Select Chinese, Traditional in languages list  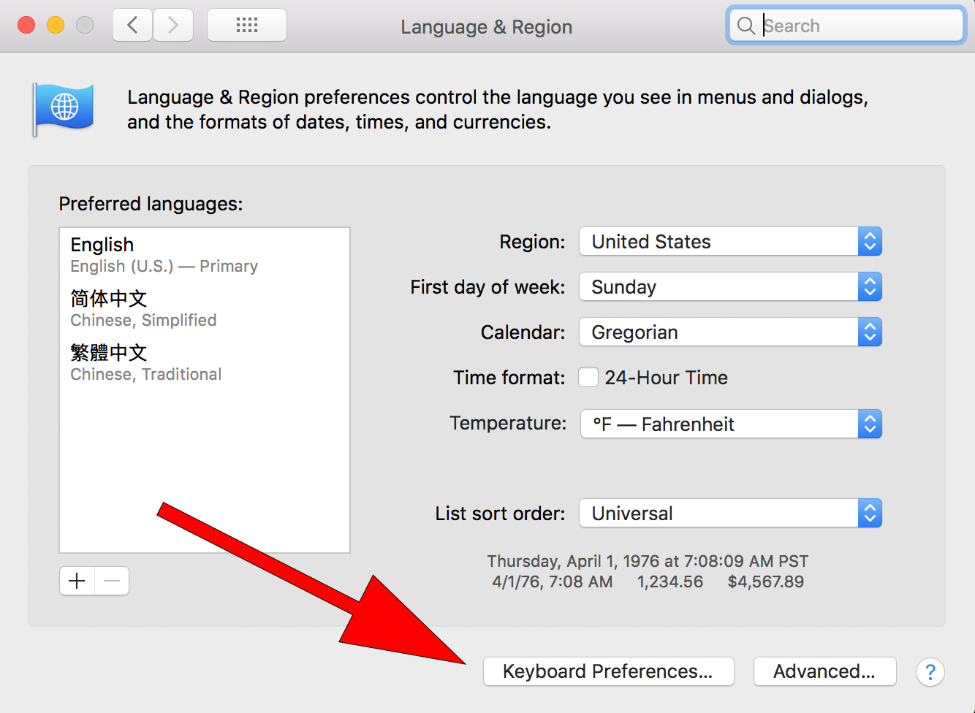click(145, 362)
